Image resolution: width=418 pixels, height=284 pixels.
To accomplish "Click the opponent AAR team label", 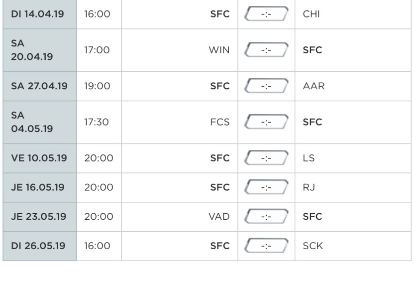I will pos(312,86).
